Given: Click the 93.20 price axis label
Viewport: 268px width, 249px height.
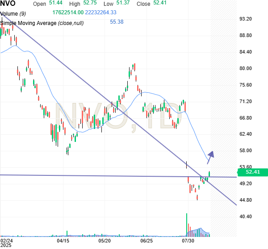Looking at the screenshot, I should (247, 19).
